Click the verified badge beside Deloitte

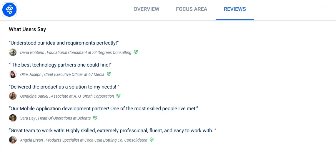point(95,118)
